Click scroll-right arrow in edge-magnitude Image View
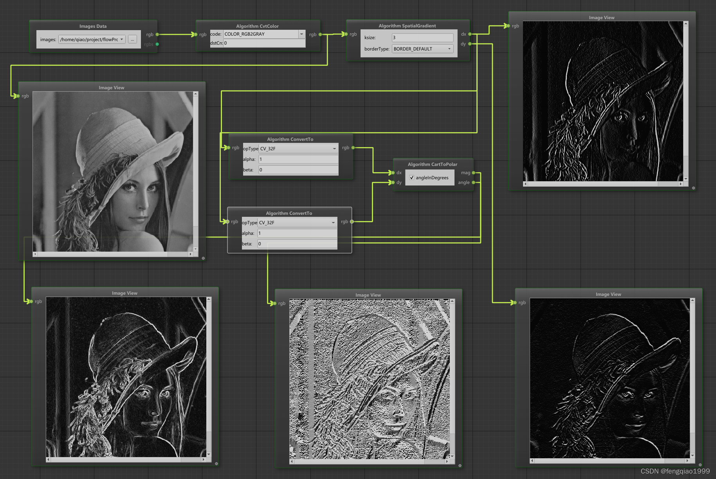Image resolution: width=716 pixels, height=479 pixels. tap(204, 459)
